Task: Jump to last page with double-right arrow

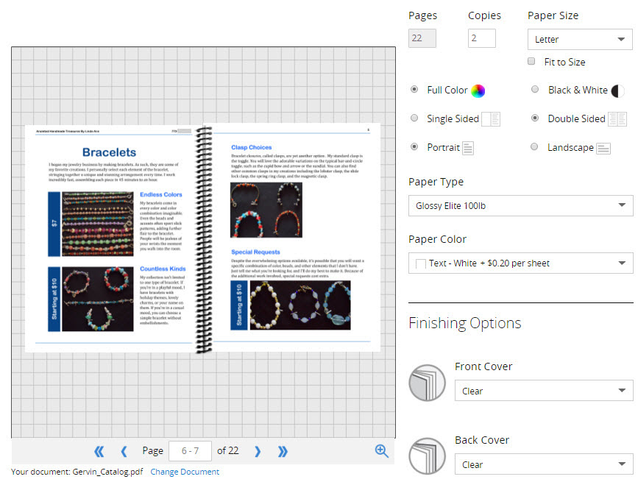Action: (283, 451)
